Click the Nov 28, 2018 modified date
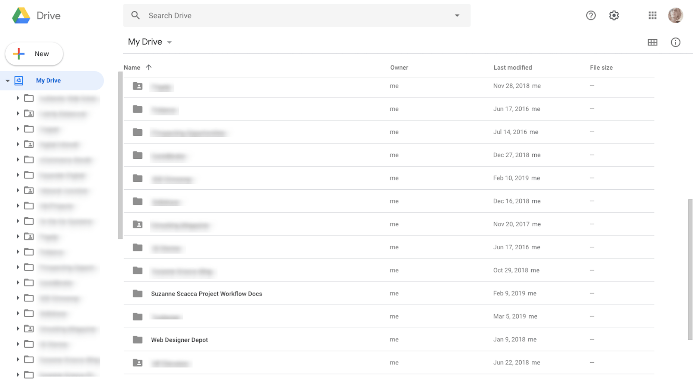Viewport: 693px width, 379px height. (x=511, y=86)
